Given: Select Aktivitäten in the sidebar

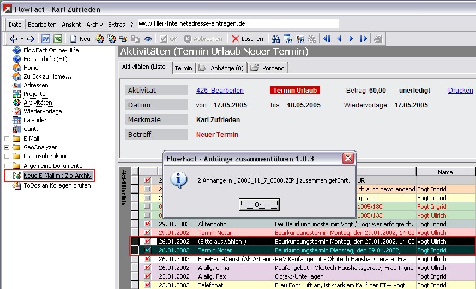Looking at the screenshot, I should tap(38, 103).
